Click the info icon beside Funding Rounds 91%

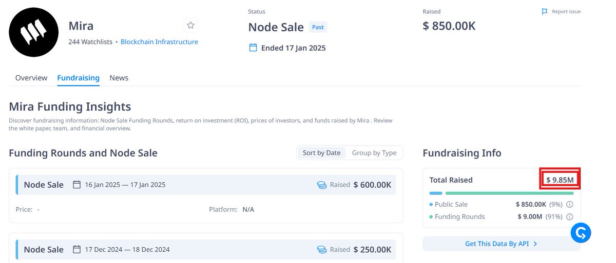(x=569, y=216)
